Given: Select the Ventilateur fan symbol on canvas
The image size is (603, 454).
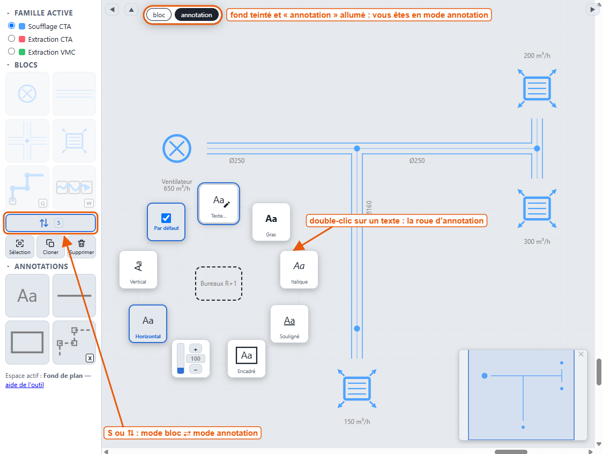Looking at the screenshot, I should 177,148.
